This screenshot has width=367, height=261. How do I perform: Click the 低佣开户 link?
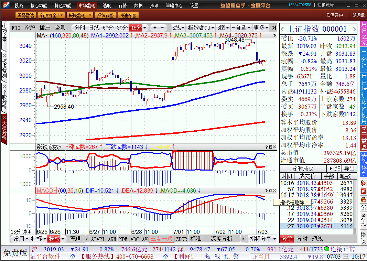pos(334,15)
